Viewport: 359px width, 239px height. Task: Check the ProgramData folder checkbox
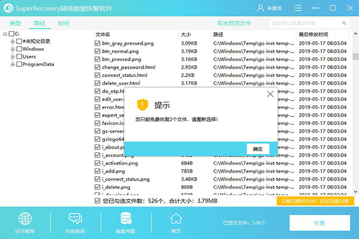tap(19, 65)
